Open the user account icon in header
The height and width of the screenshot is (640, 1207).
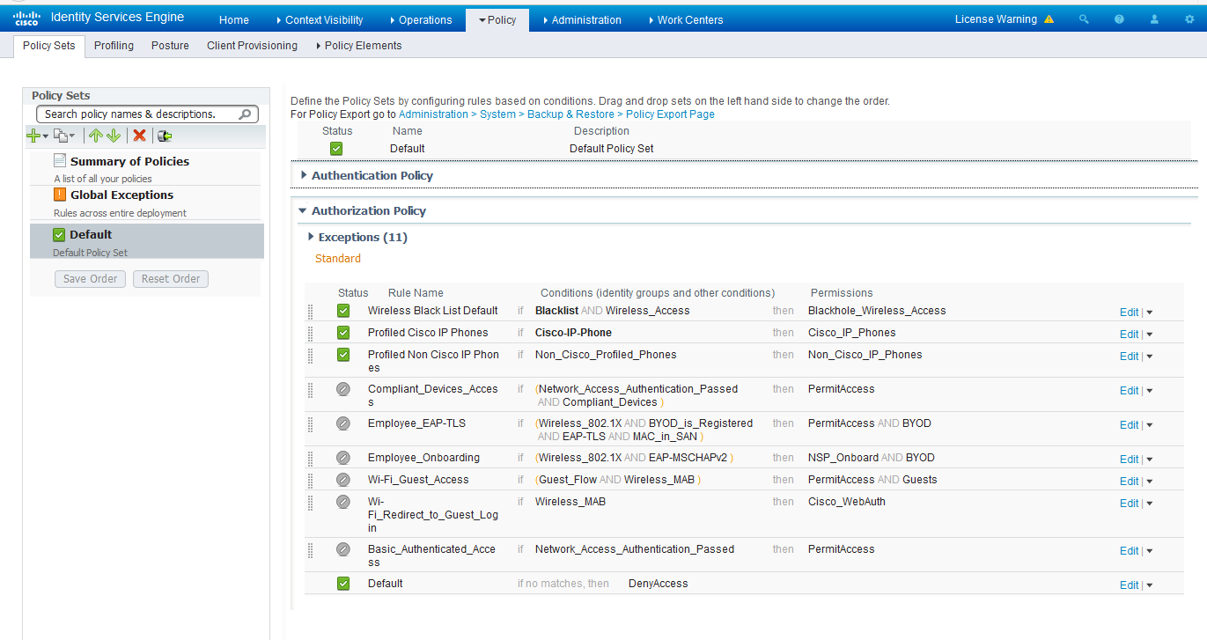tap(1154, 19)
